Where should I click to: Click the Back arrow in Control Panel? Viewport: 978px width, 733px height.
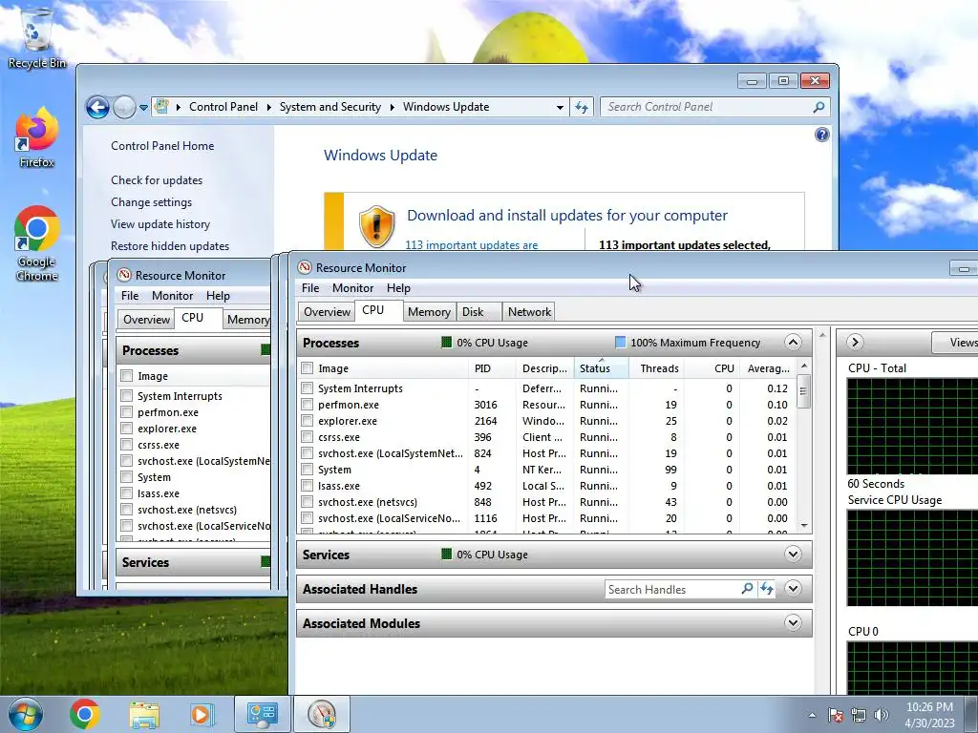click(97, 107)
